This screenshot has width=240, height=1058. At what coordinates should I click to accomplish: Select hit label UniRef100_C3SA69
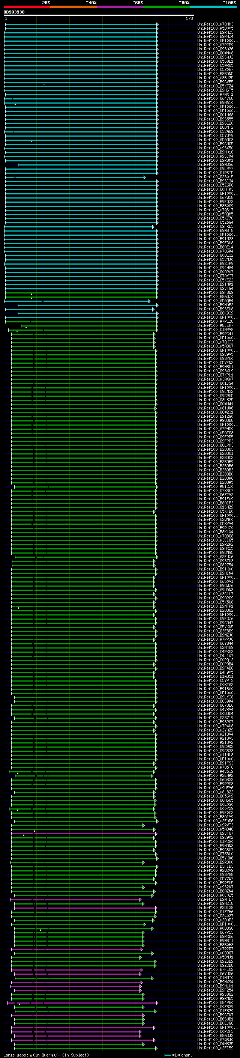point(215,131)
